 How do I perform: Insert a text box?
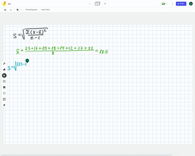coord(4,99)
